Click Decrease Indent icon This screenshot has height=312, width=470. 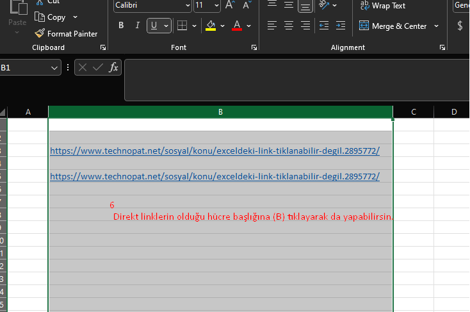click(x=324, y=26)
